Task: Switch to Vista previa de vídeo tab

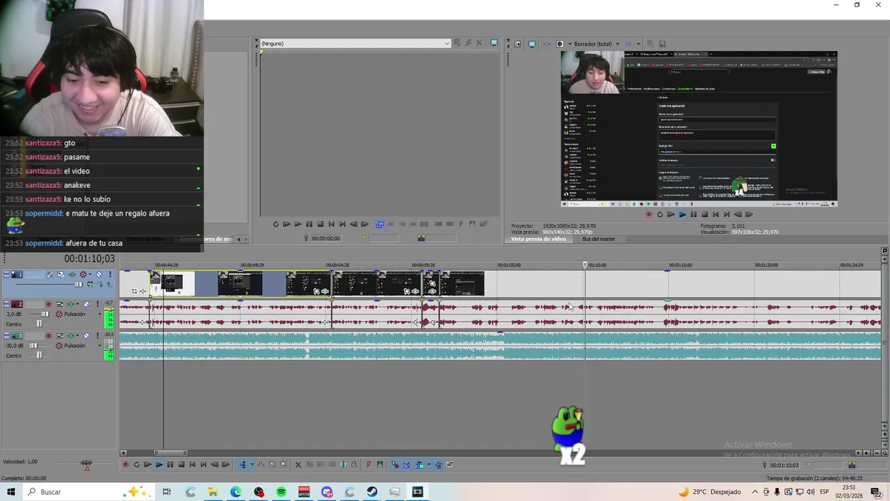Action: tap(539, 239)
